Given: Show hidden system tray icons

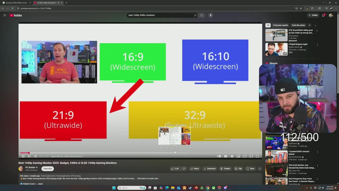Looking at the screenshot, I should coord(307,188).
